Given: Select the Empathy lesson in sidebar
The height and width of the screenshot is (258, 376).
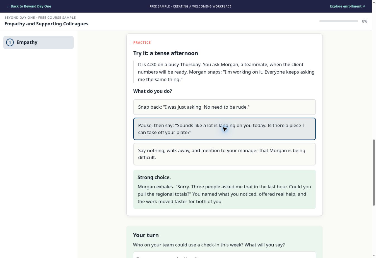Looking at the screenshot, I should click(38, 42).
